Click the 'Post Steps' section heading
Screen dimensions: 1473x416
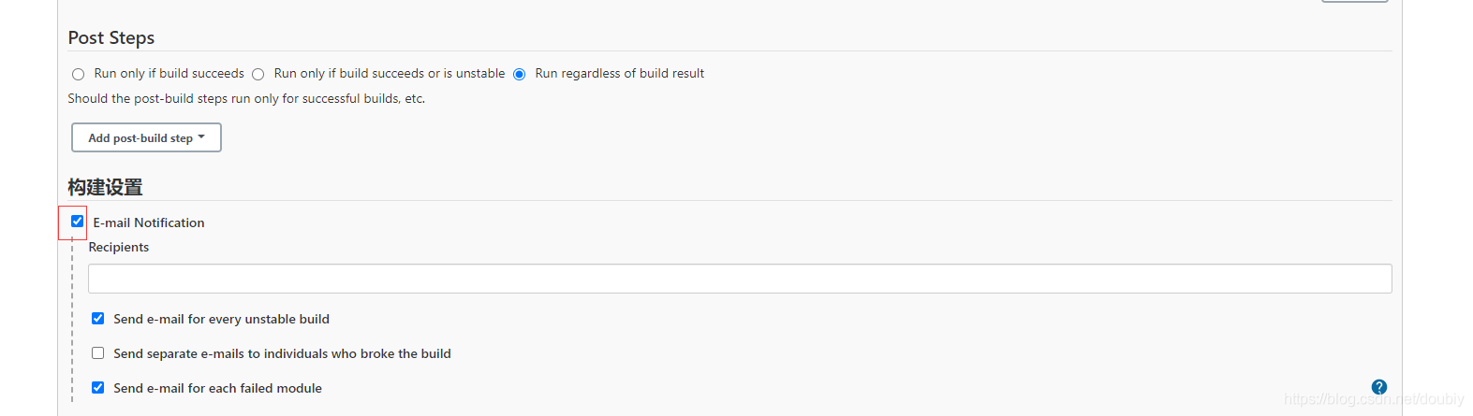111,38
